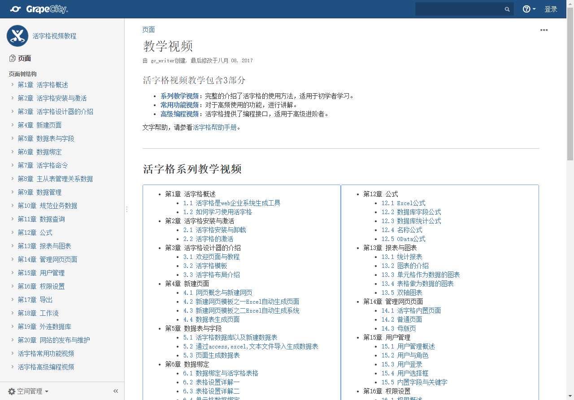
Task: Open 第12章 公式 in sidebar tree
Action: [x=35, y=232]
